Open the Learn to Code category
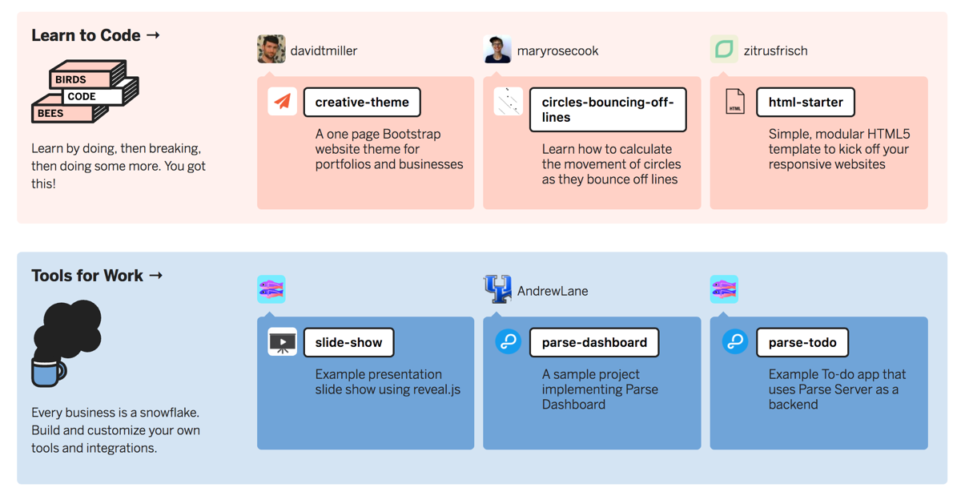 (x=96, y=35)
